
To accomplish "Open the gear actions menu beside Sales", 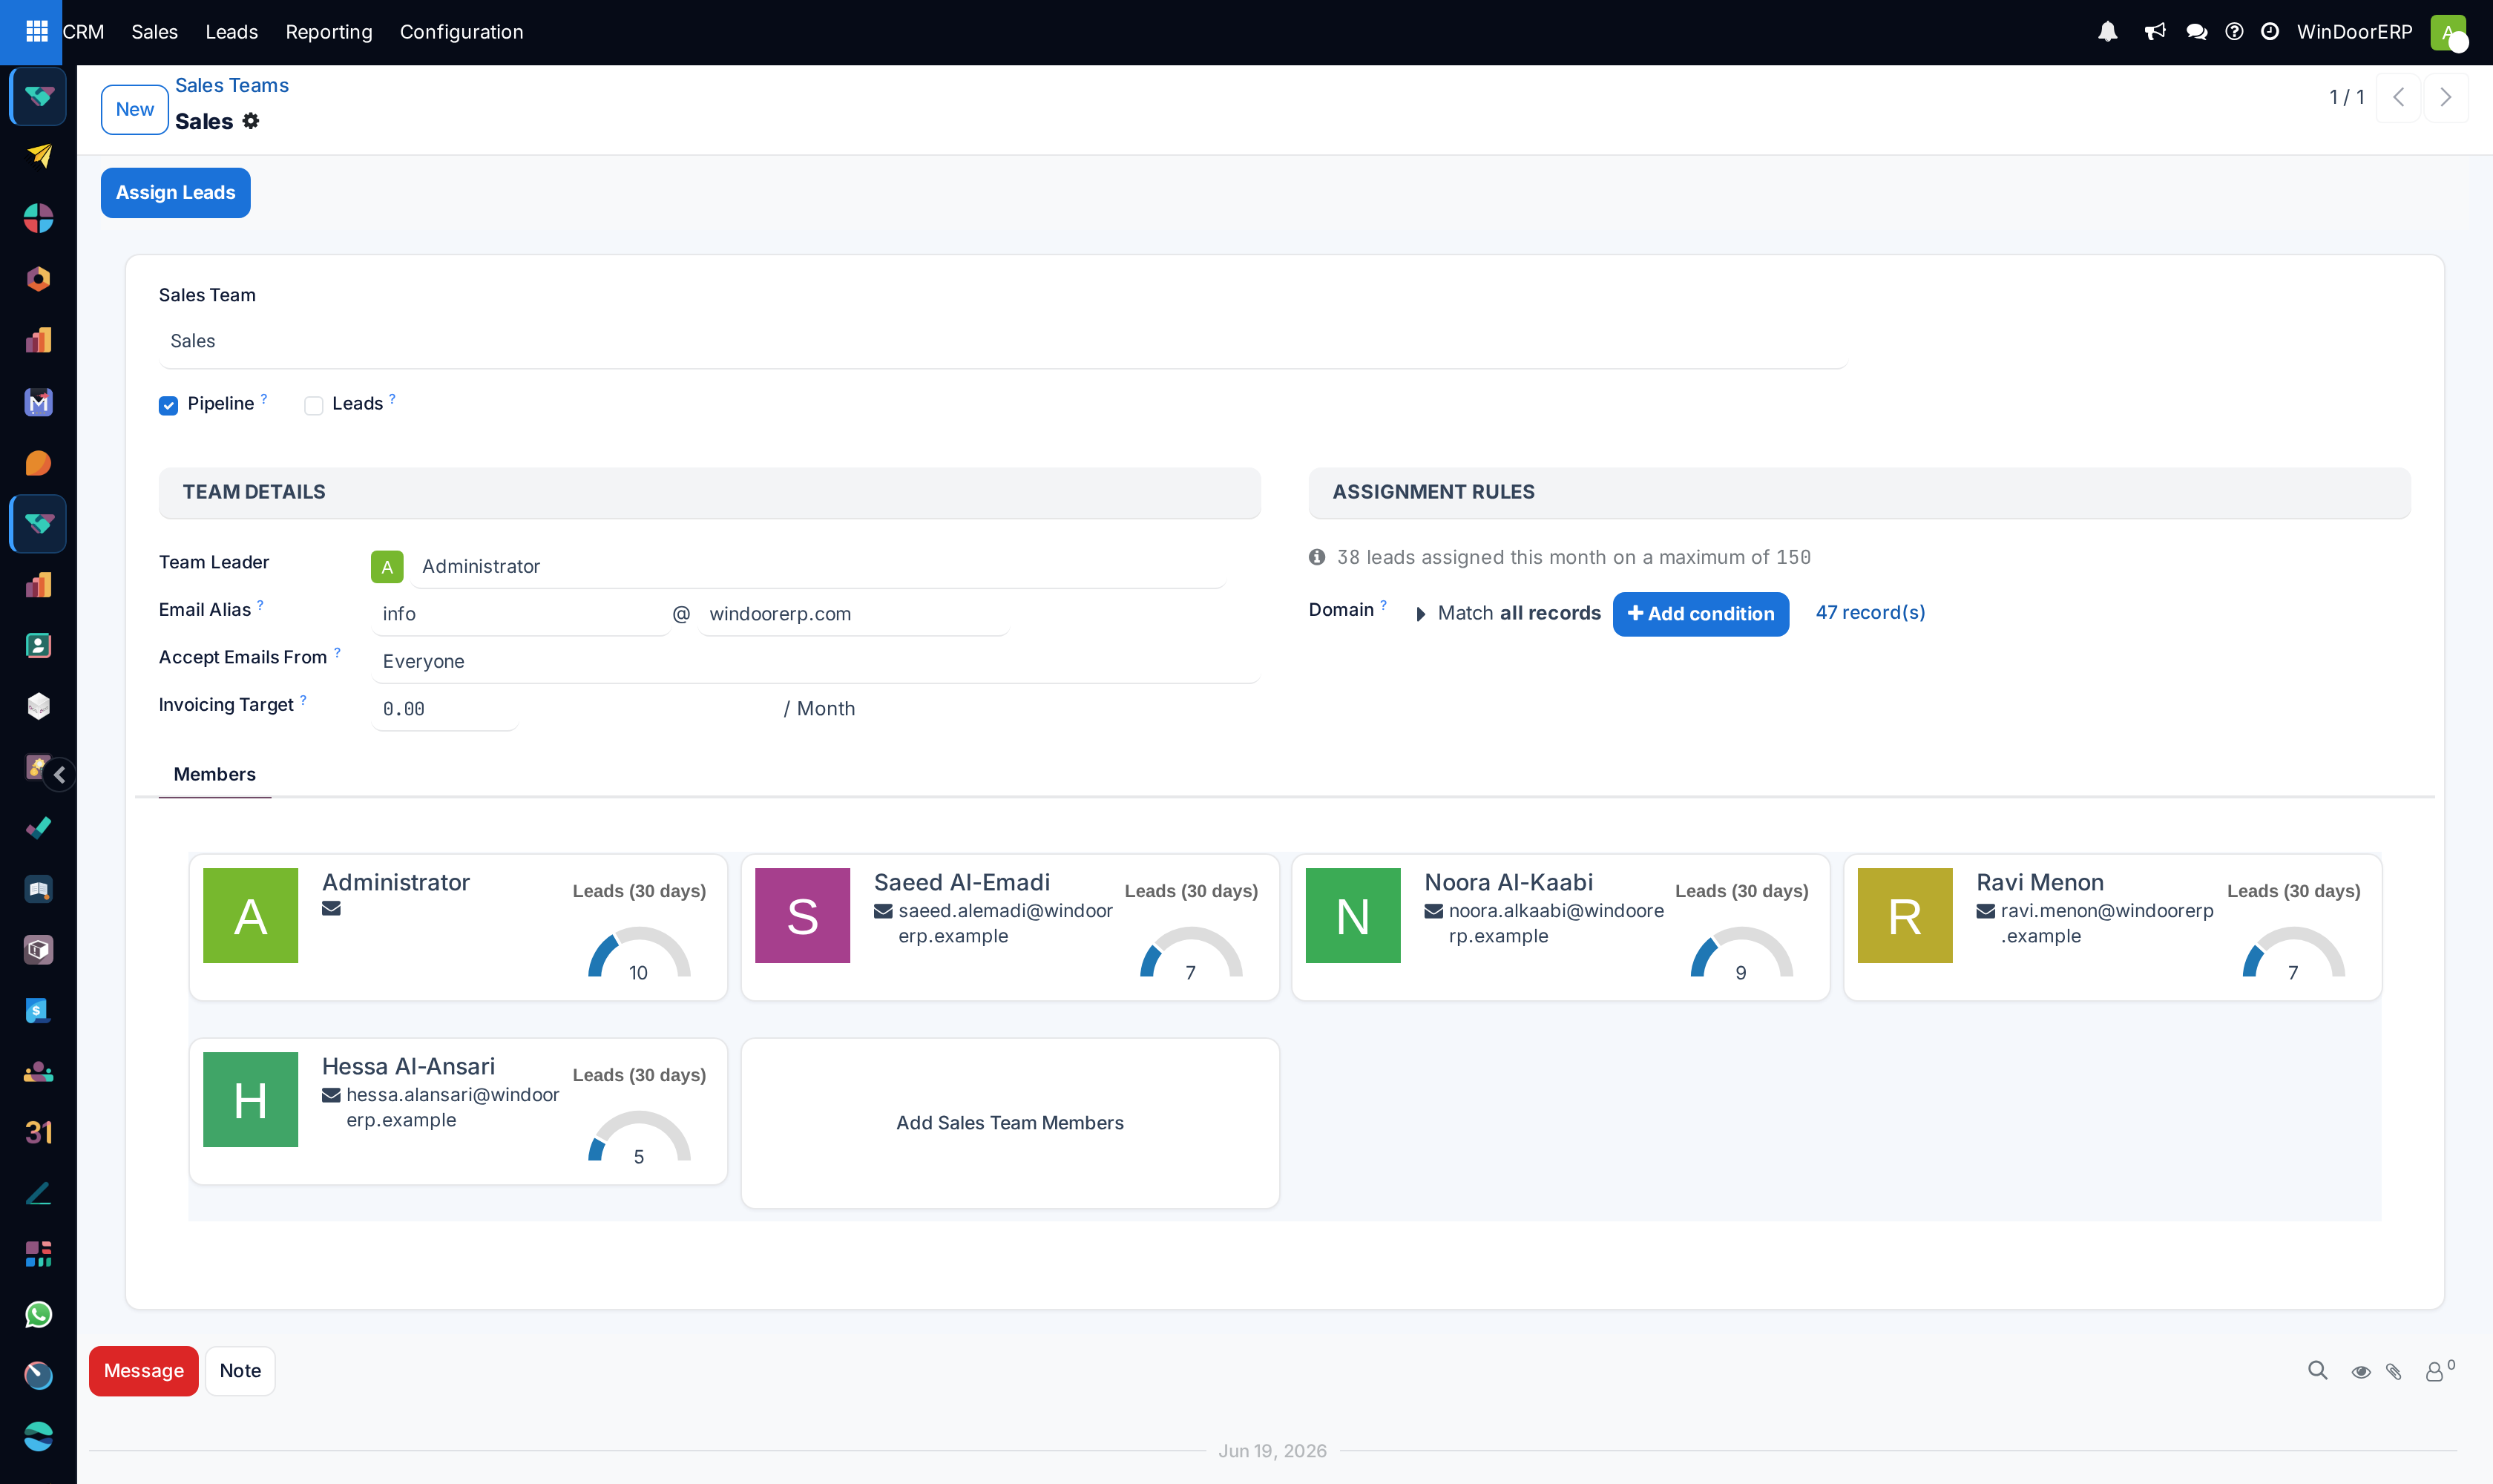I will [251, 121].
